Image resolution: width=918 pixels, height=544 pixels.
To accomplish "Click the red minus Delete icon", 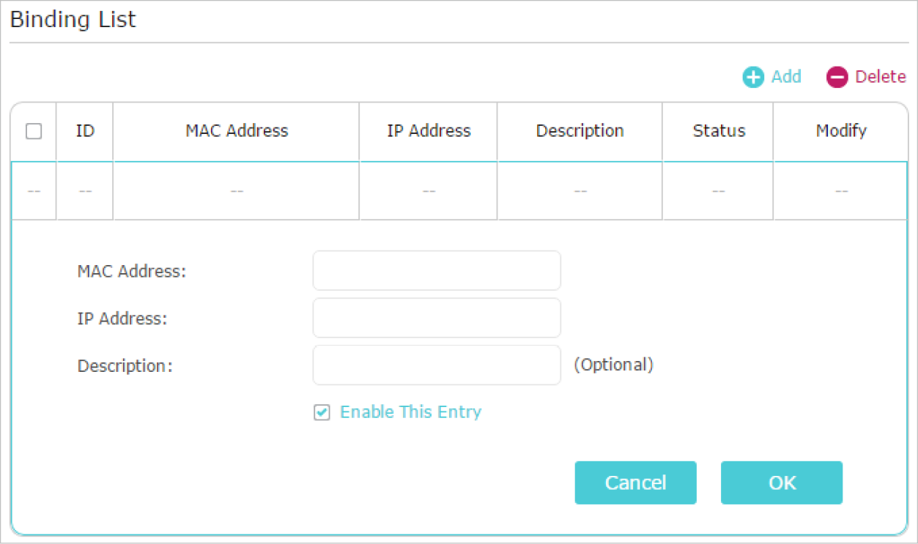I will click(x=837, y=77).
